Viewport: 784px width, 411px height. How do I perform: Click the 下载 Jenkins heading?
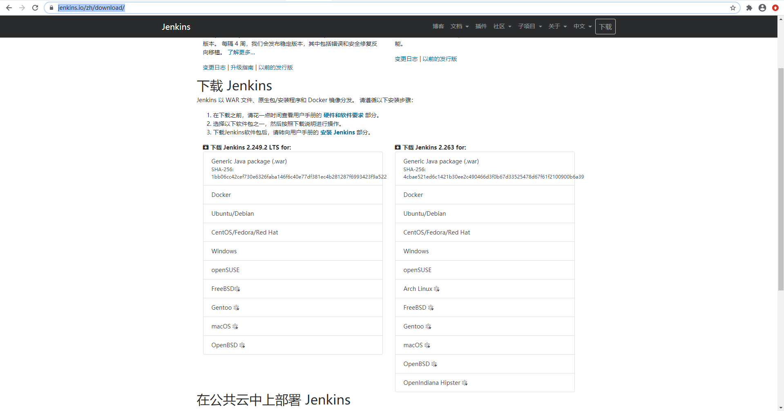pyautogui.click(x=235, y=86)
